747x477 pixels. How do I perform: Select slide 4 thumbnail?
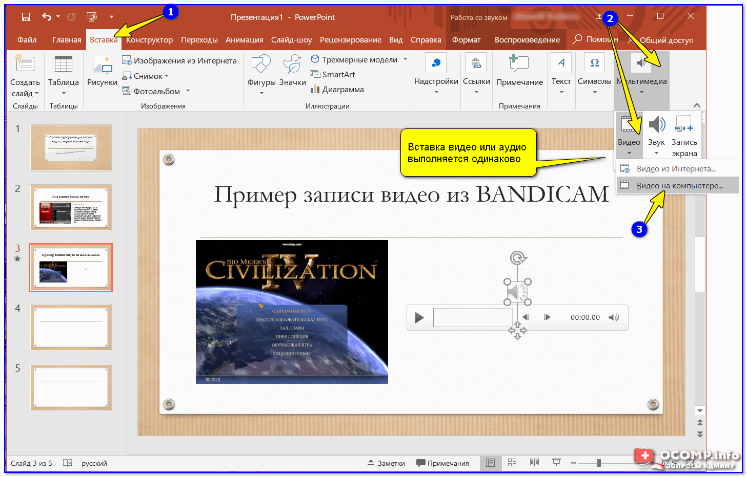(71, 328)
